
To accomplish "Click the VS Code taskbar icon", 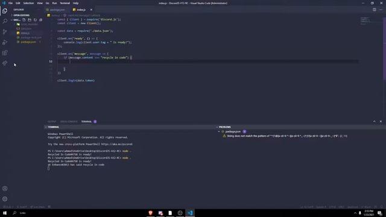I will [x=190, y=213].
